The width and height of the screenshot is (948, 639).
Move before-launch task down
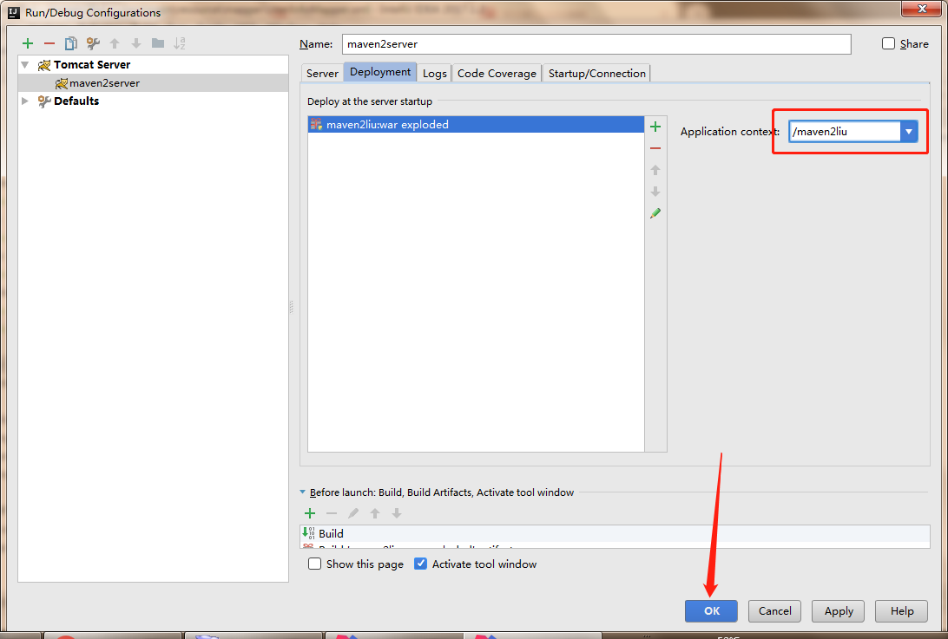[397, 513]
